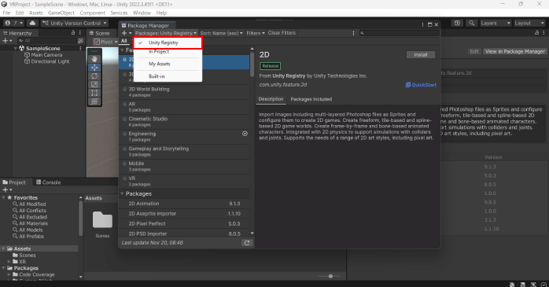
Task: Click the Hierarchy search-by-type icon
Action: click(x=80, y=41)
